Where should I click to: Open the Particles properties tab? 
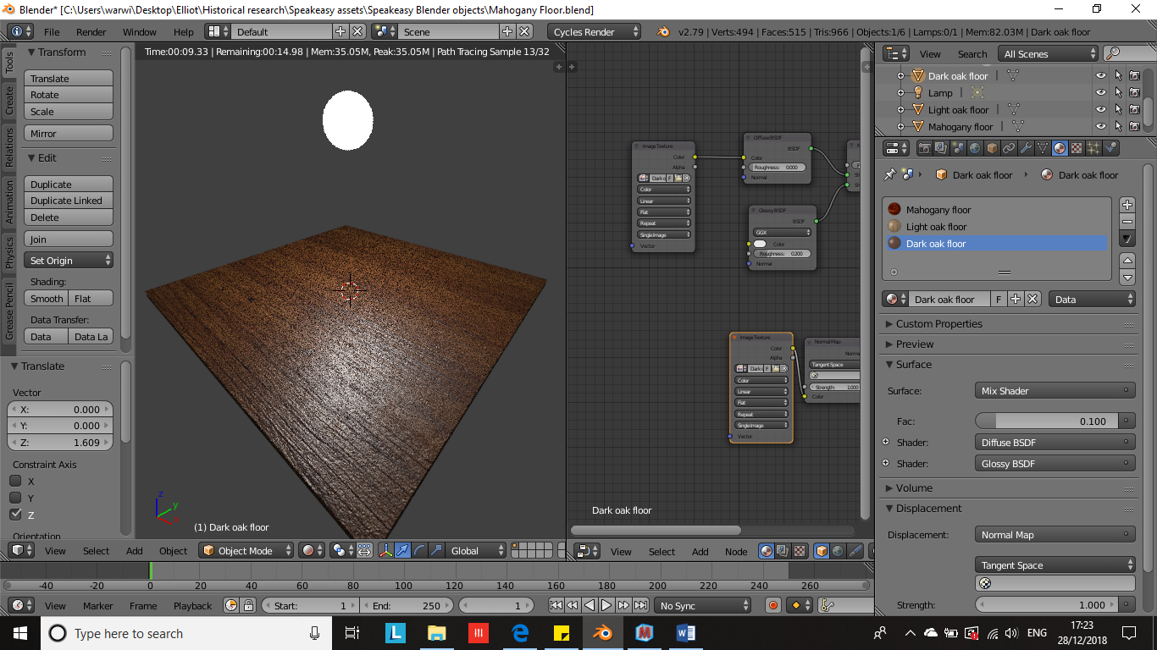tap(1093, 148)
